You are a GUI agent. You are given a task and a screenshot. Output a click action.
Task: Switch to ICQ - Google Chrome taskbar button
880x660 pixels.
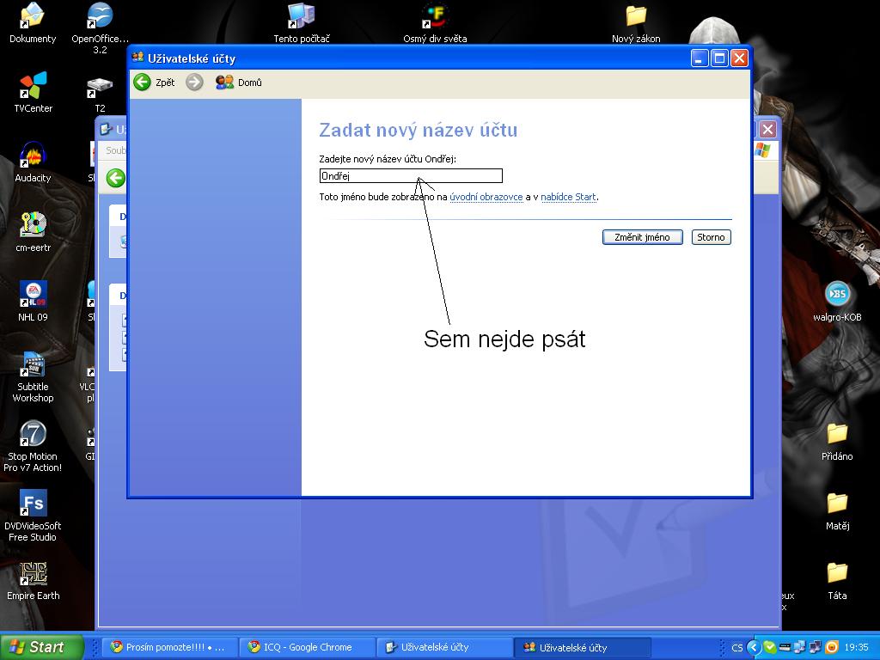307,647
